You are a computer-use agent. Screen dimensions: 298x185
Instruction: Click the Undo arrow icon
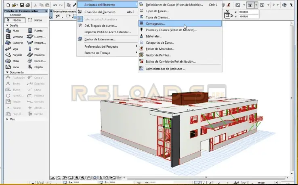pyautogui.click(x=55, y=5)
